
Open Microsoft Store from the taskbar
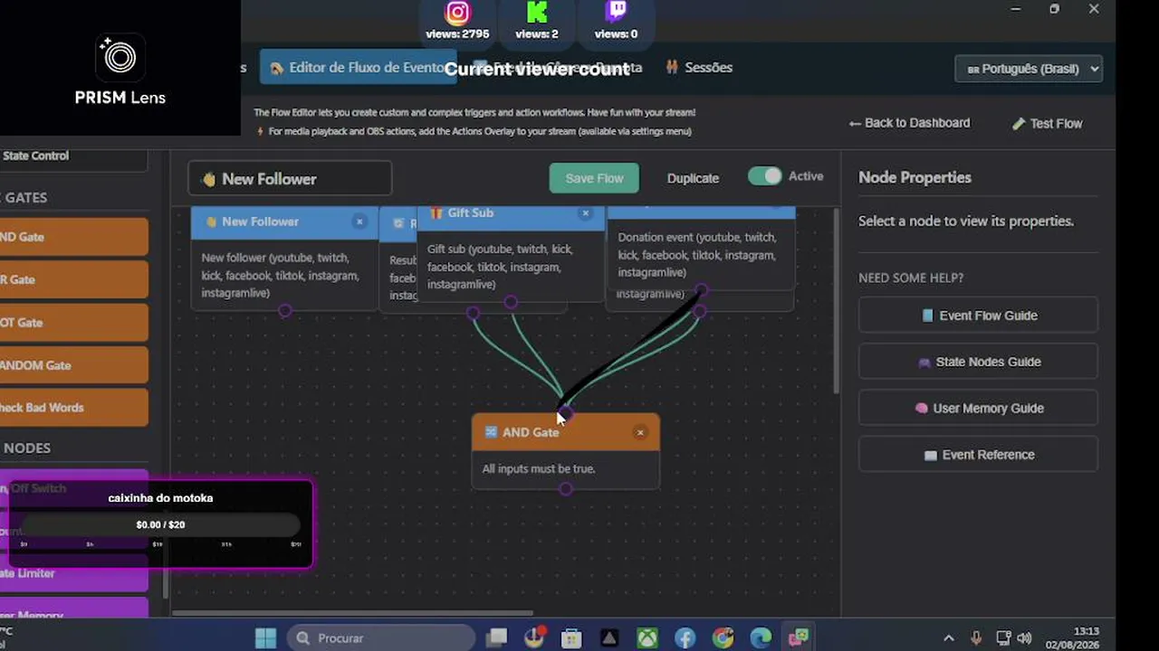571,638
